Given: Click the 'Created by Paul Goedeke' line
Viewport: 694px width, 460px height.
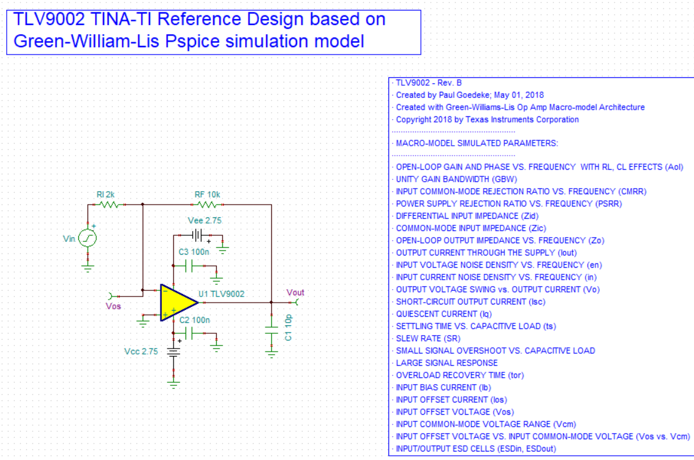Looking at the screenshot, I should [470, 95].
